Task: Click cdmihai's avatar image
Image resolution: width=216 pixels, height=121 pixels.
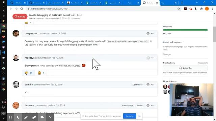Action: [16, 84]
